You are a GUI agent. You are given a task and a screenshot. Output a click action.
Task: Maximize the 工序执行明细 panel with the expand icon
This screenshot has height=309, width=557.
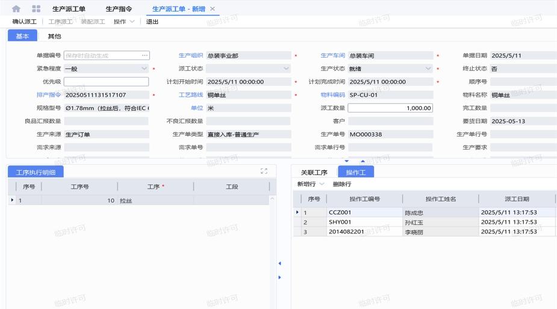(264, 171)
